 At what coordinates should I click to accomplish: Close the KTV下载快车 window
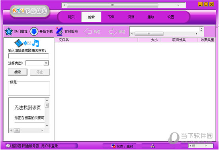tap(211, 4)
